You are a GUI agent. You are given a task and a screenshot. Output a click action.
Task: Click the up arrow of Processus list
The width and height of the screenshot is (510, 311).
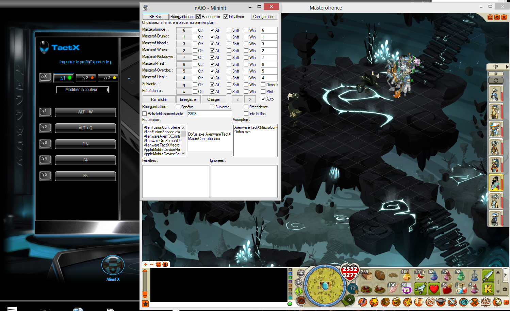pyautogui.click(x=183, y=128)
